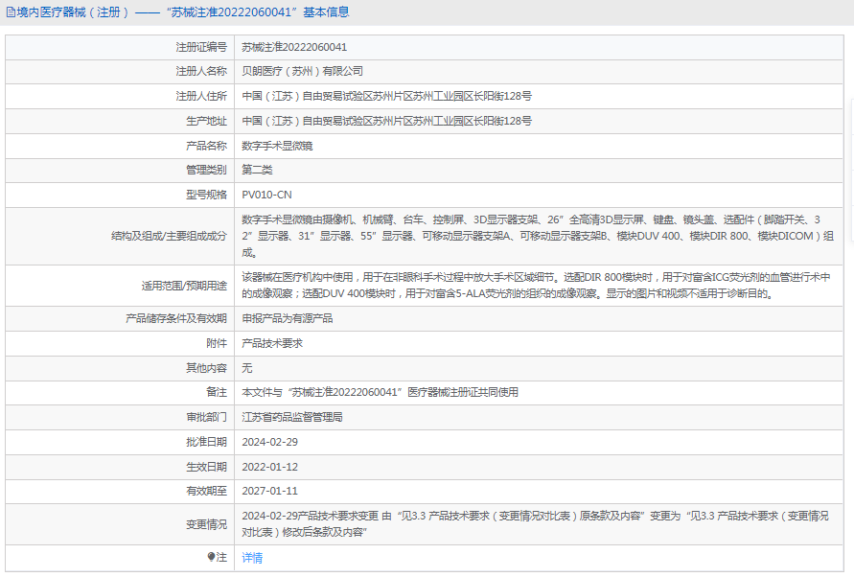Screen dimensions: 854x577
Task: Click the 生产地址 address value
Action: click(x=386, y=121)
